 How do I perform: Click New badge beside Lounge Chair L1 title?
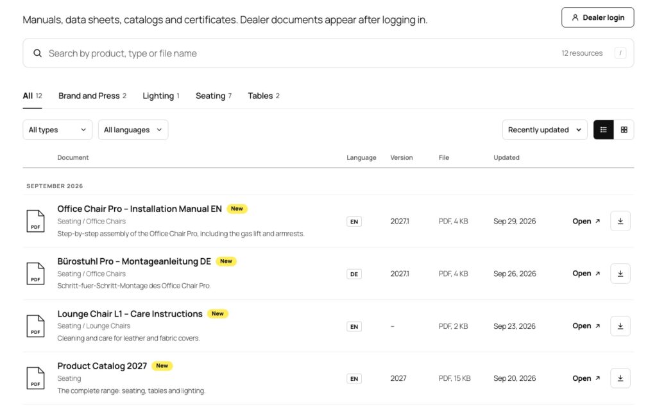point(218,313)
